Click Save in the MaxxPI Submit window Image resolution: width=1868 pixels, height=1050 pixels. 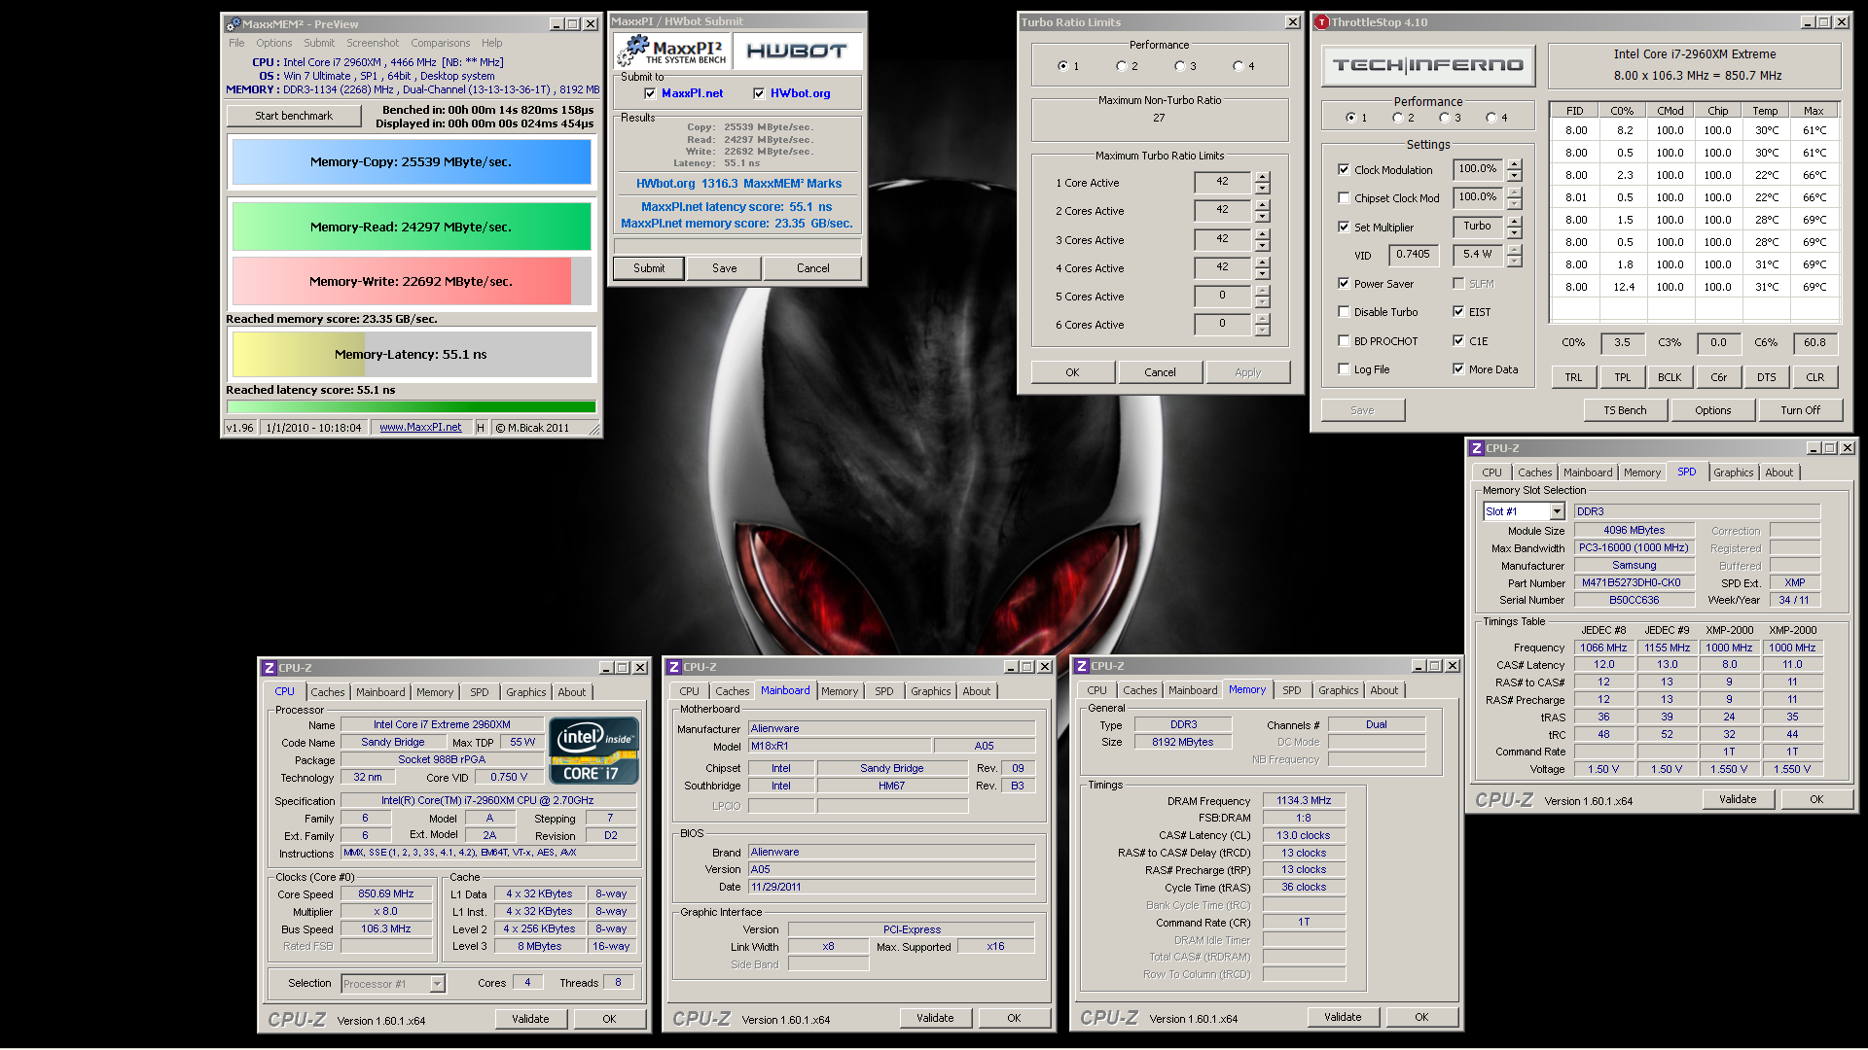pyautogui.click(x=724, y=268)
